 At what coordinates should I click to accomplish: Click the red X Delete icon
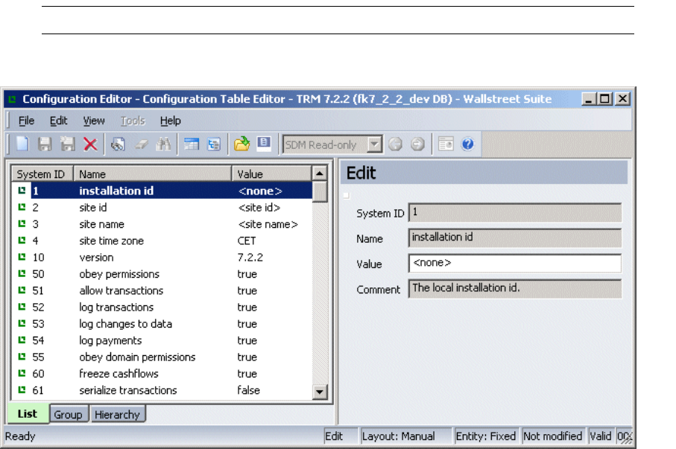[90, 144]
